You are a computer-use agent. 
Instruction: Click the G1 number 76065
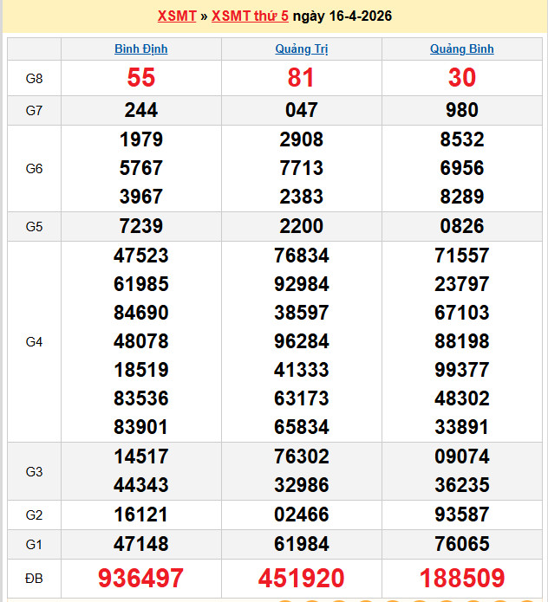(461, 544)
